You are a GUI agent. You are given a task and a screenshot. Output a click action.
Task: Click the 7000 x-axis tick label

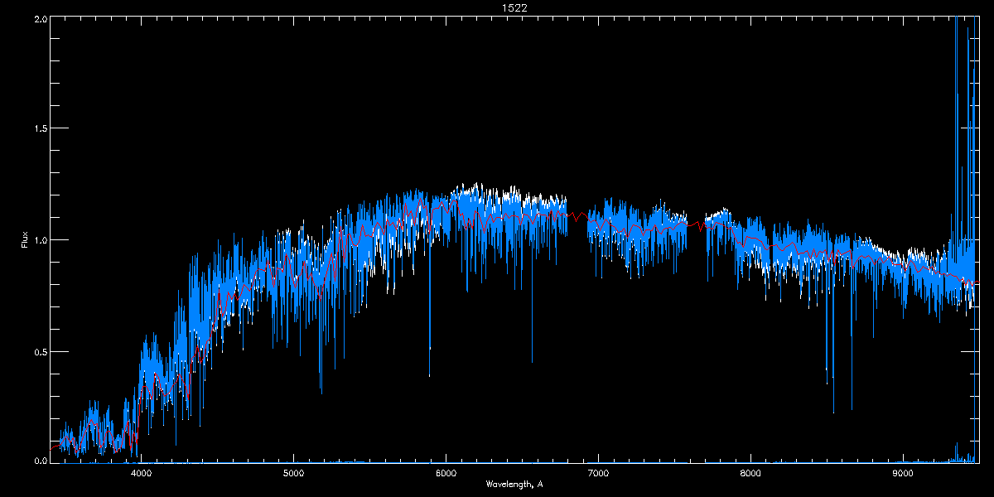click(x=598, y=473)
